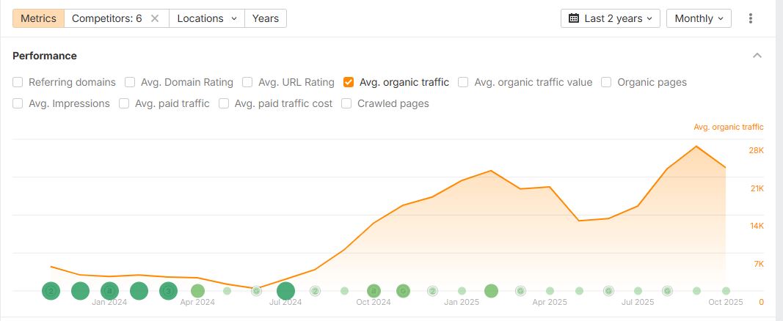Clear competitors filter with the X icon
Image resolution: width=783 pixels, height=321 pixels.
(155, 18)
